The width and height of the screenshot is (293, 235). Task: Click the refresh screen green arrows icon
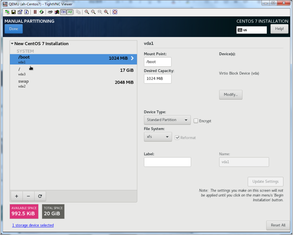[42, 12]
